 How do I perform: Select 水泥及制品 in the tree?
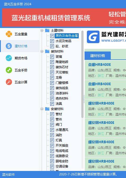pyautogui.click(x=64, y=41)
